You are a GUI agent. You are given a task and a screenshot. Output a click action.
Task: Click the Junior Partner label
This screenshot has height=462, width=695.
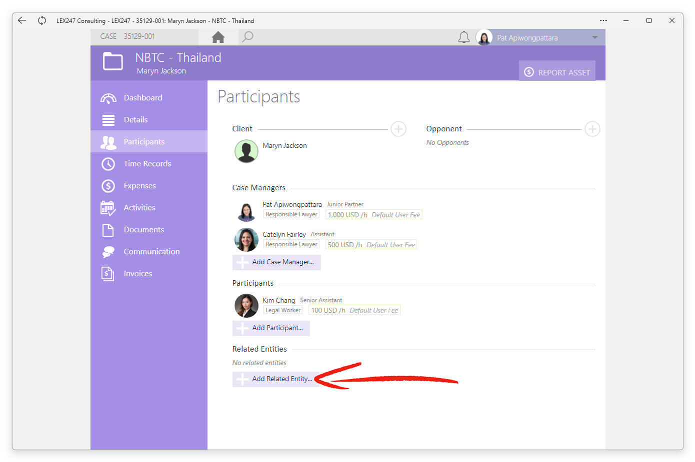point(345,204)
